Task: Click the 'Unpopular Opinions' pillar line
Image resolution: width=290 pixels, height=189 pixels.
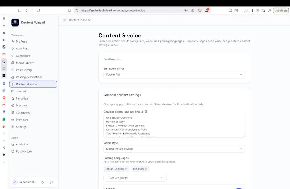Action: pos(119,118)
